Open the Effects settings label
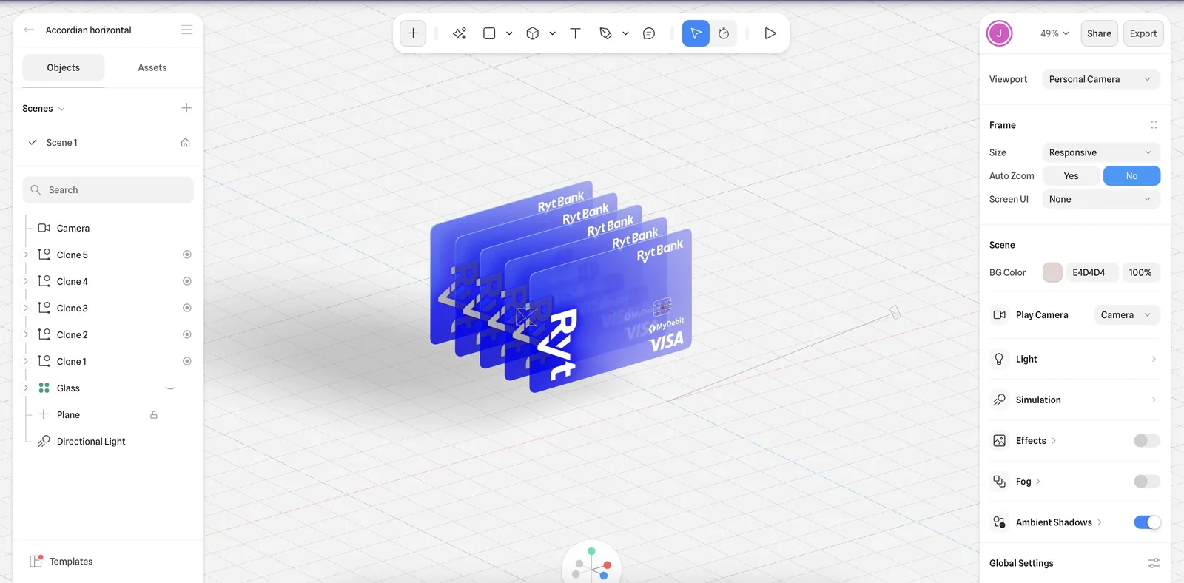Screen dimensions: 1184x583 [x=1031, y=440]
